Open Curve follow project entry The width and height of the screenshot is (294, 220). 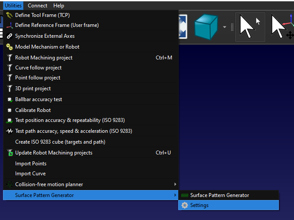tap(91, 68)
